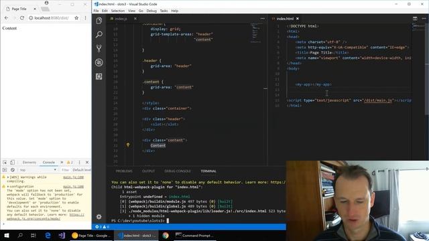The image size is (429, 241).
Task: Switch to the Console tab in DevTools
Action: coord(49,162)
